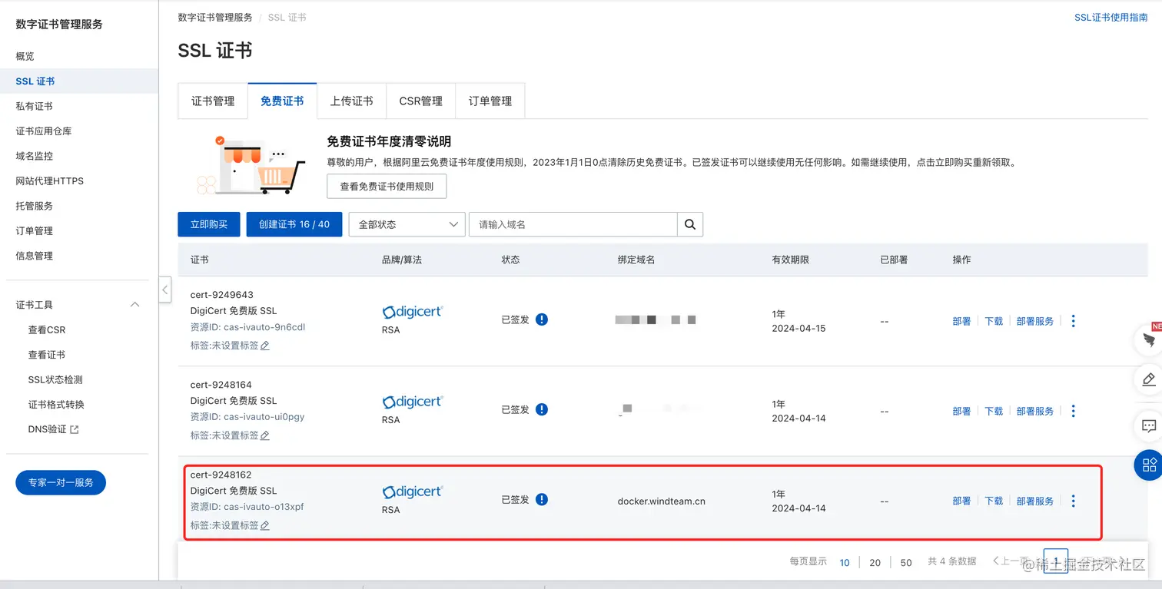Open the 上传证书 tab
This screenshot has height=589, width=1162.
351,101
